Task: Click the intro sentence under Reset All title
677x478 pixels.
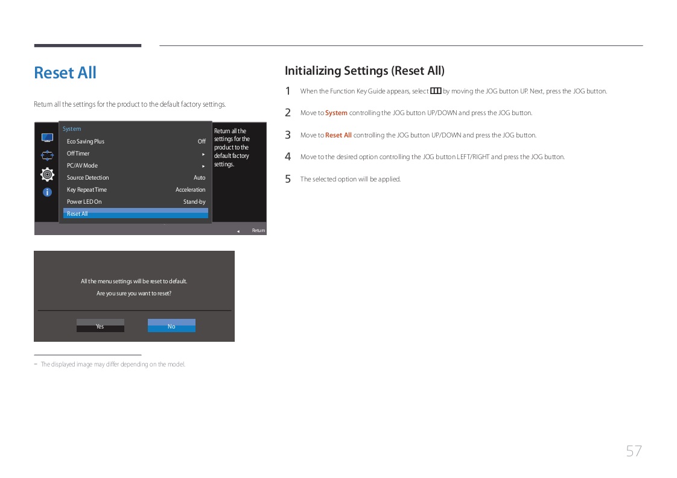Action: click(130, 104)
